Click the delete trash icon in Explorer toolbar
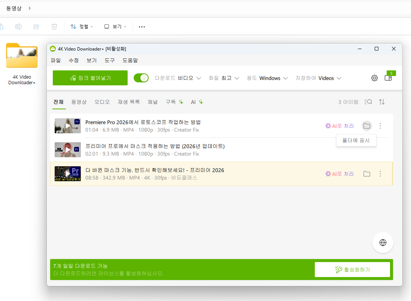This screenshot has width=411, height=301. [x=54, y=27]
